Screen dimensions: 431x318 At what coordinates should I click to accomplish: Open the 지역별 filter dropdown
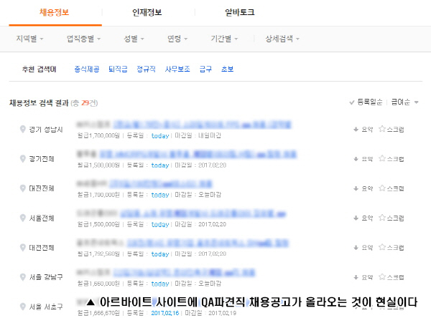pos(29,39)
